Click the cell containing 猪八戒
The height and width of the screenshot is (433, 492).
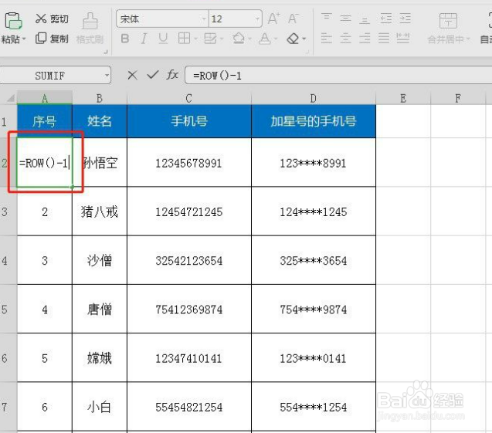[x=100, y=211]
